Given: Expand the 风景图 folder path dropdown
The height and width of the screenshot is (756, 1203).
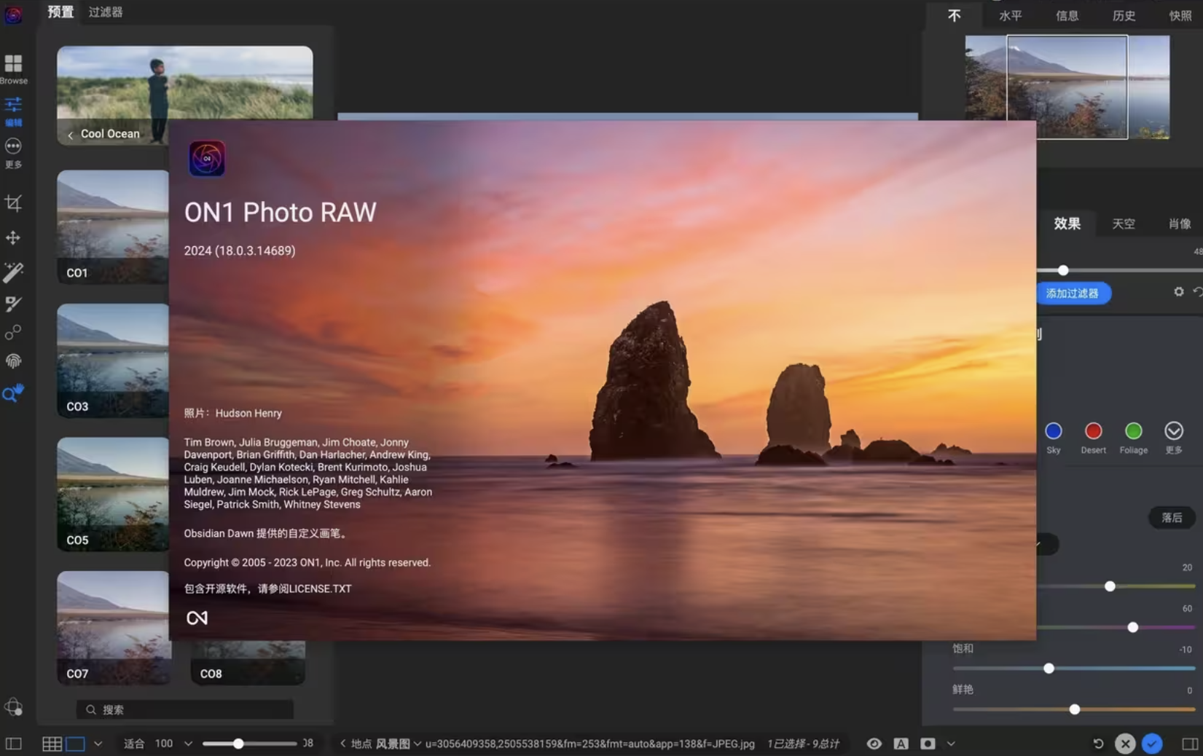Looking at the screenshot, I should click(418, 744).
